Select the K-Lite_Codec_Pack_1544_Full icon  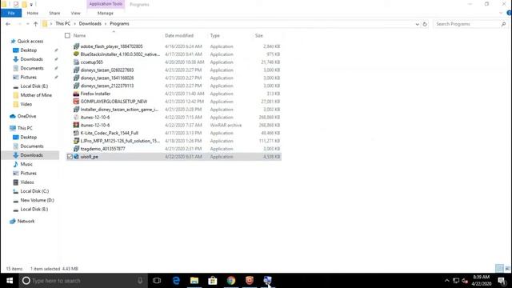(76, 133)
